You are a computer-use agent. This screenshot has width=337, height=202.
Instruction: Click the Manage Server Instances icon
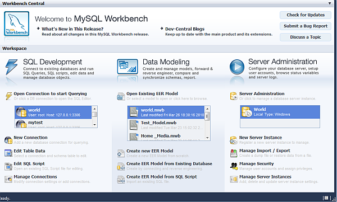point(234,179)
